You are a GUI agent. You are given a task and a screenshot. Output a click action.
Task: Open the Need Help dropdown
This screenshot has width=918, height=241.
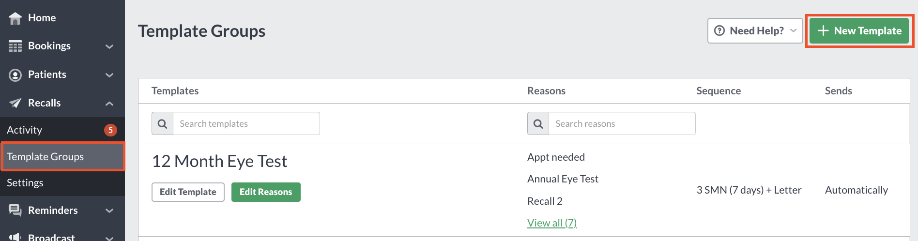point(755,30)
